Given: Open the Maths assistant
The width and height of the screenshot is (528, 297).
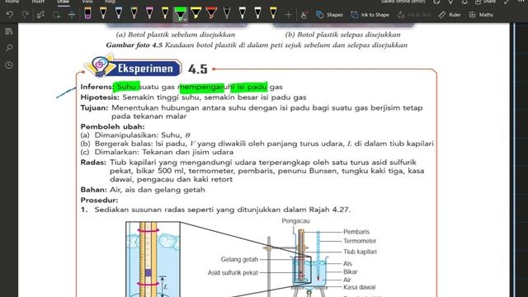Looking at the screenshot, I should (481, 15).
